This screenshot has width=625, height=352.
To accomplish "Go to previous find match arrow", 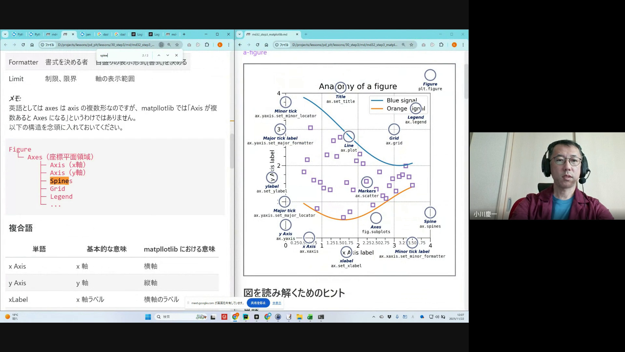I will coord(159,55).
